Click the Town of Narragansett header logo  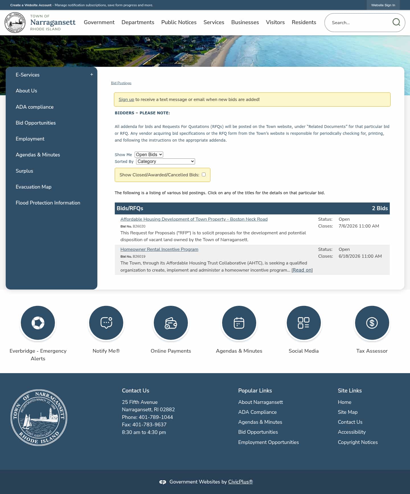tap(40, 22)
